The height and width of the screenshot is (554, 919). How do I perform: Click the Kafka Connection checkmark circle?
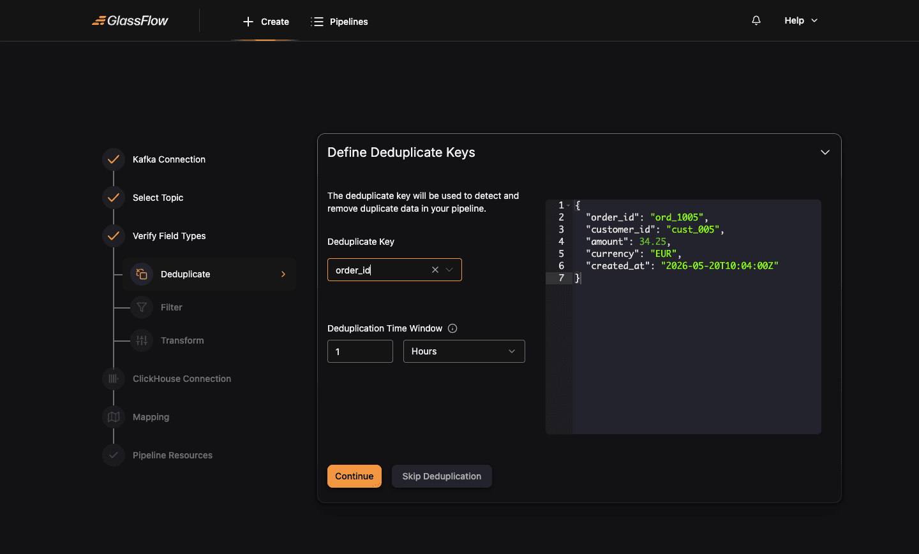[114, 159]
